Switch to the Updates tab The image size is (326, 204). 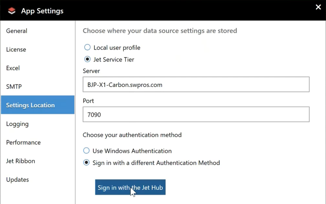[38, 180]
